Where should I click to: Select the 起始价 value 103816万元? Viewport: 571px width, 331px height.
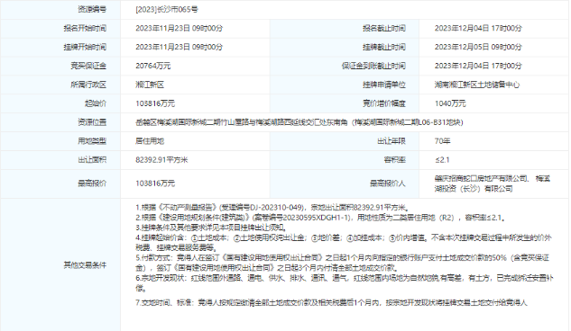tap(155, 103)
